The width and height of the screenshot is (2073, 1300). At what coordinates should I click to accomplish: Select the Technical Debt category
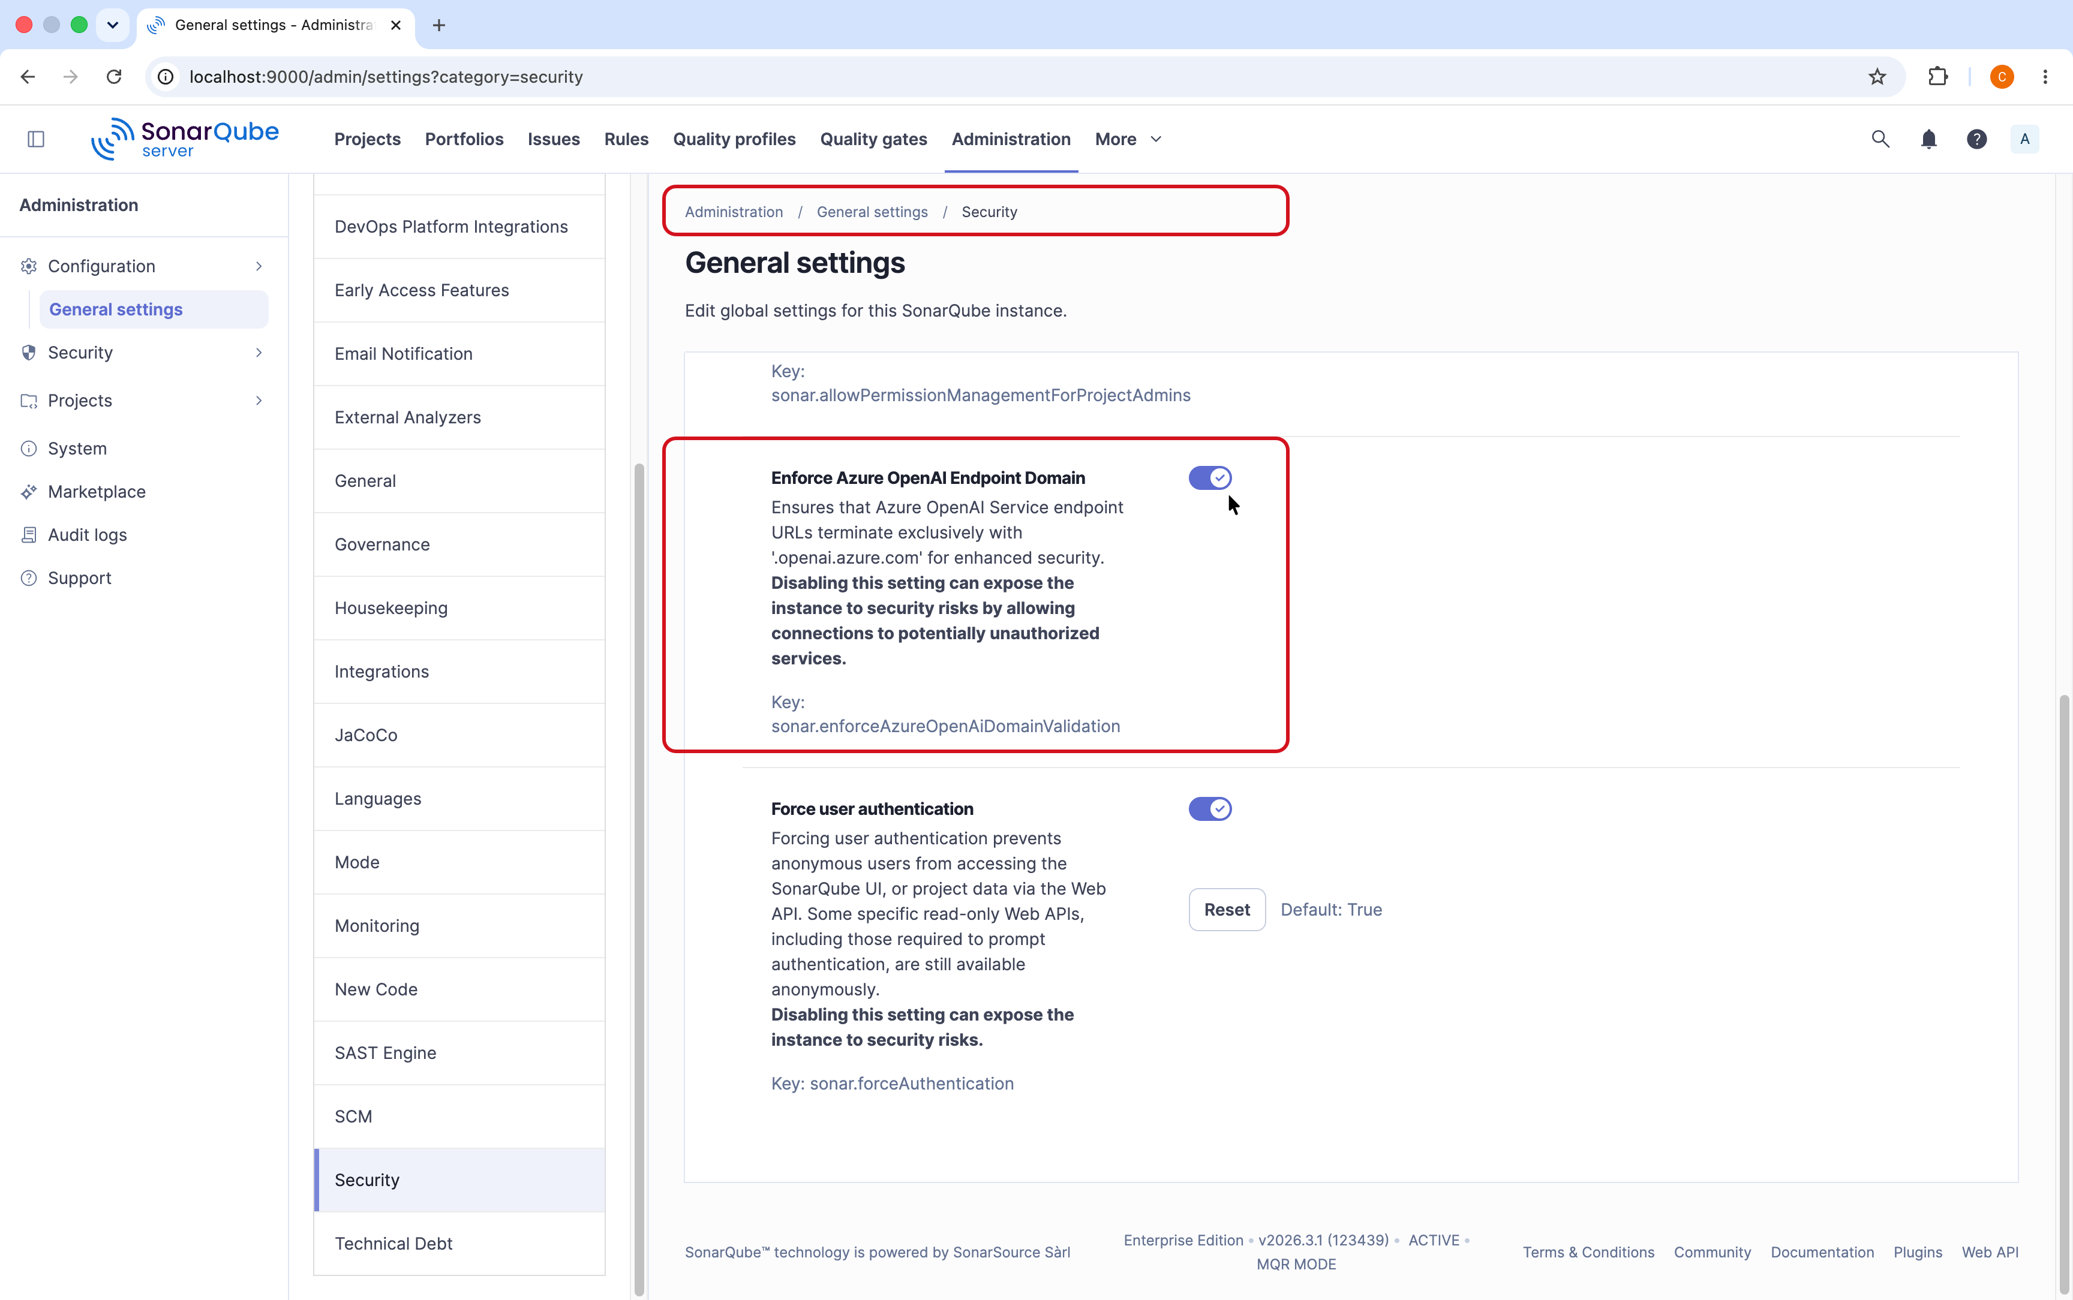pyautogui.click(x=459, y=1243)
